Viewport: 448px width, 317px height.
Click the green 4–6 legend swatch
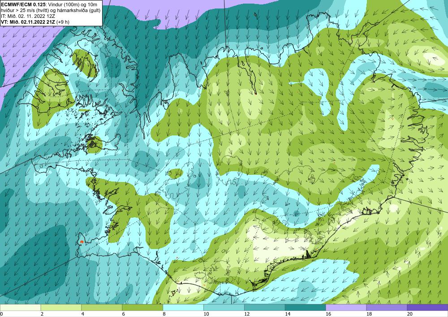[102, 308]
